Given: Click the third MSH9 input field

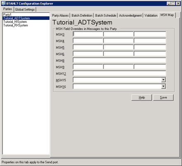Looking at the screenshot, I should (150, 67).
